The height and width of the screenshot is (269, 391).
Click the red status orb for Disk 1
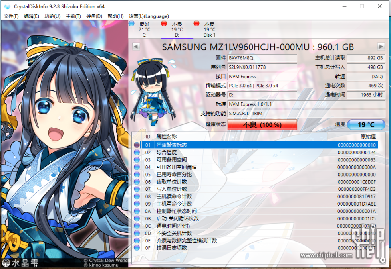(196, 24)
